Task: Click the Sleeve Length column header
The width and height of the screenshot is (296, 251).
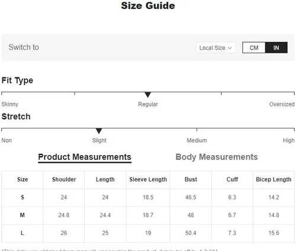Action: pyautogui.click(x=148, y=179)
